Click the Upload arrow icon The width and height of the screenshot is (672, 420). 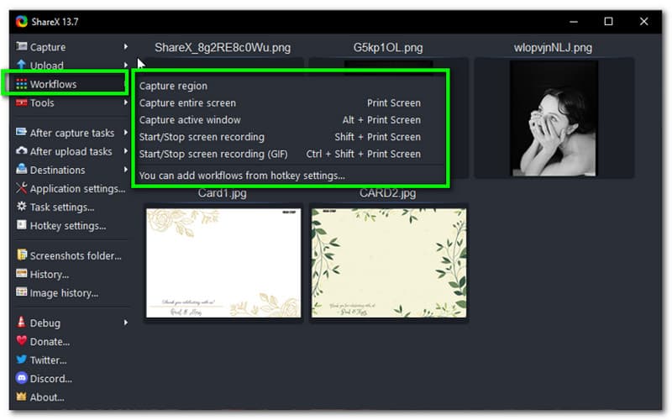click(22, 65)
